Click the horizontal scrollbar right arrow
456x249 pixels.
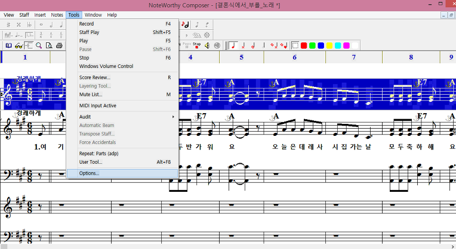click(x=453, y=247)
